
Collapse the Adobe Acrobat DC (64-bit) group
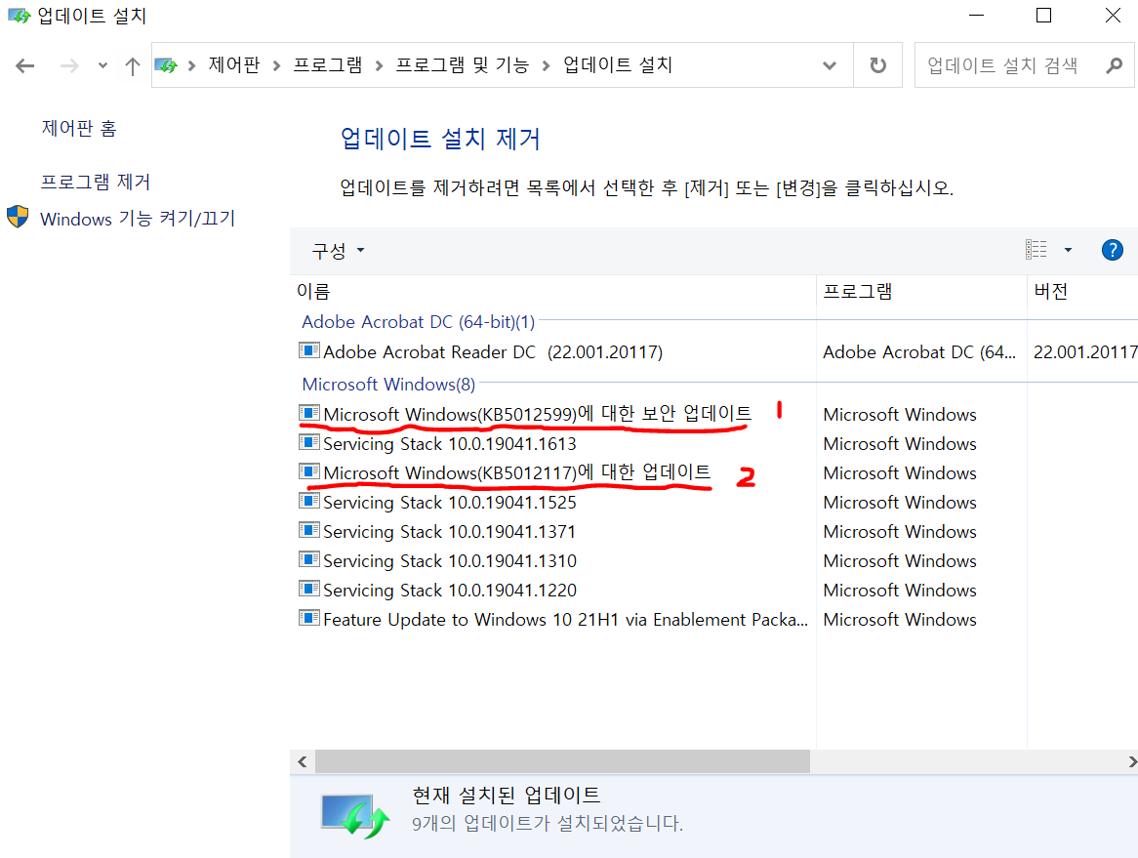click(x=418, y=321)
